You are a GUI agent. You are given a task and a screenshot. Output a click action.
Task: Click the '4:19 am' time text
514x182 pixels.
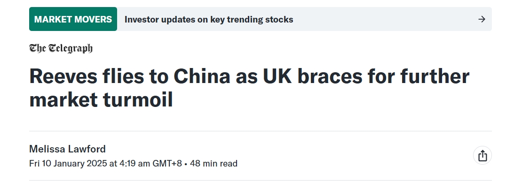(x=134, y=163)
